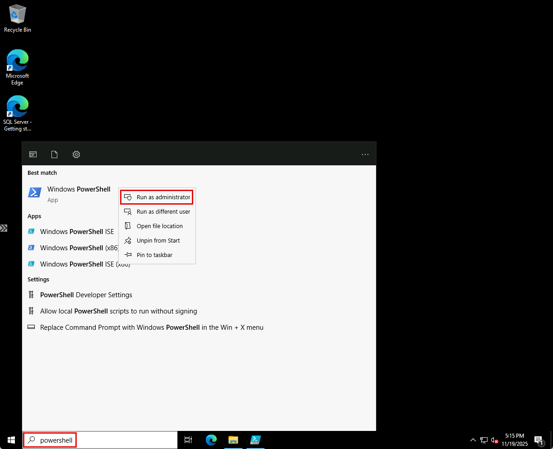Select the Documents filter icon in search
The width and height of the screenshot is (553, 449).
[54, 154]
